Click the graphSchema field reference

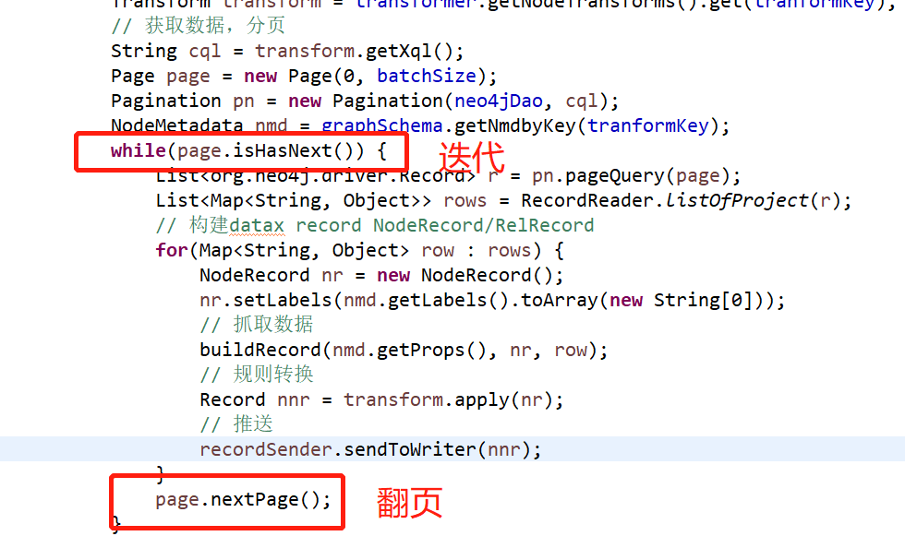point(382,125)
